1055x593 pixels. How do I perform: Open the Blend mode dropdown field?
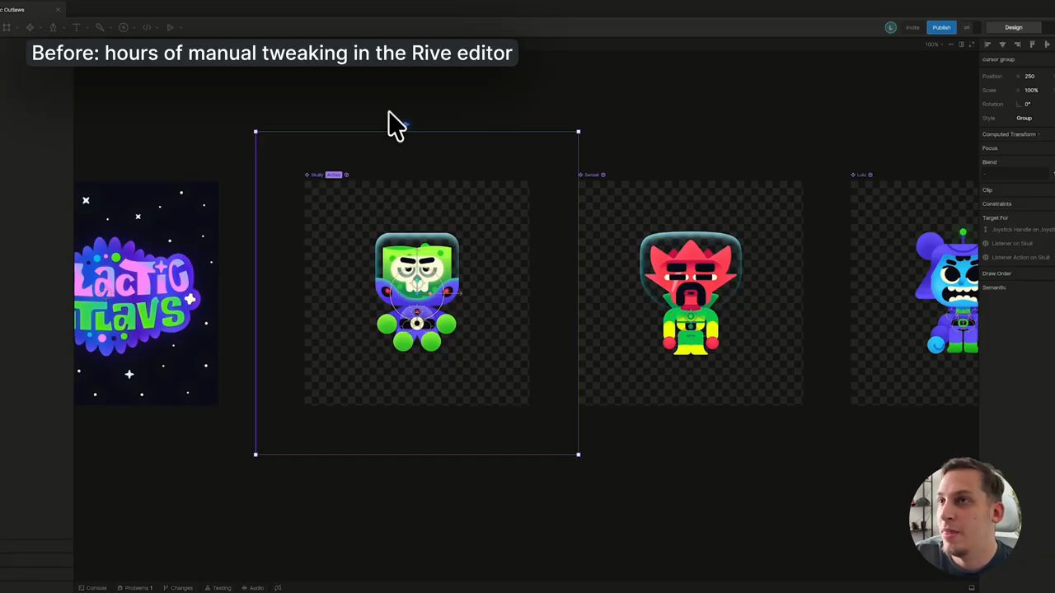[x=1017, y=174]
